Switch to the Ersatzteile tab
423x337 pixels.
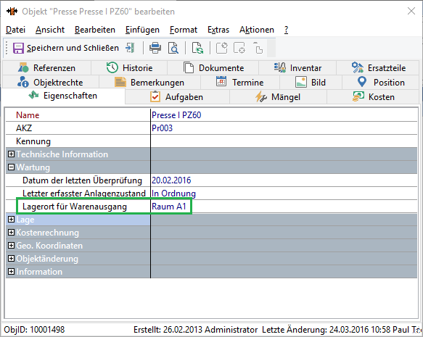[x=378, y=67]
